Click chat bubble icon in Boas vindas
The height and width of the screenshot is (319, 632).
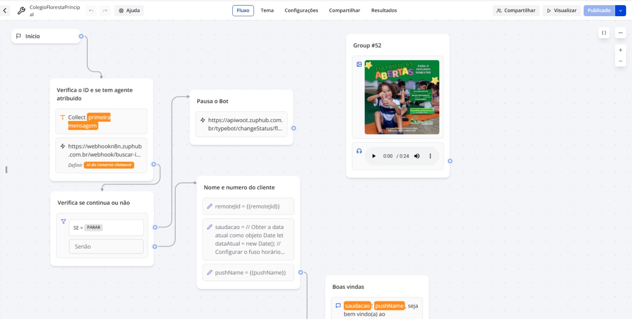(338, 306)
